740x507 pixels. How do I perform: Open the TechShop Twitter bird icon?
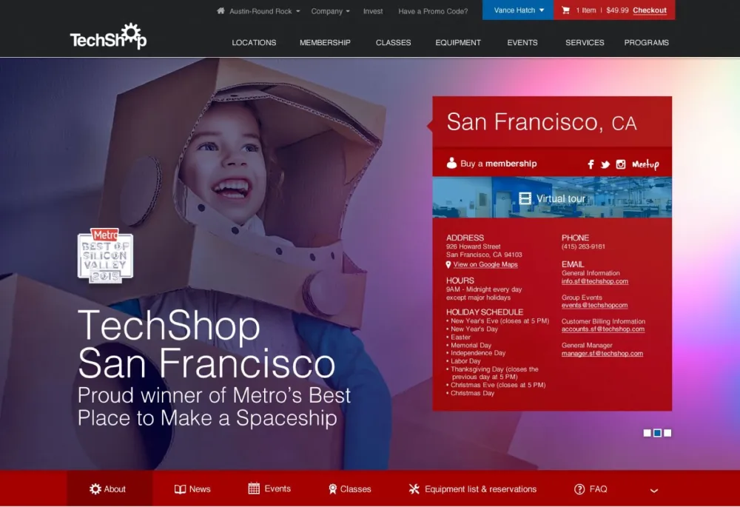(605, 164)
